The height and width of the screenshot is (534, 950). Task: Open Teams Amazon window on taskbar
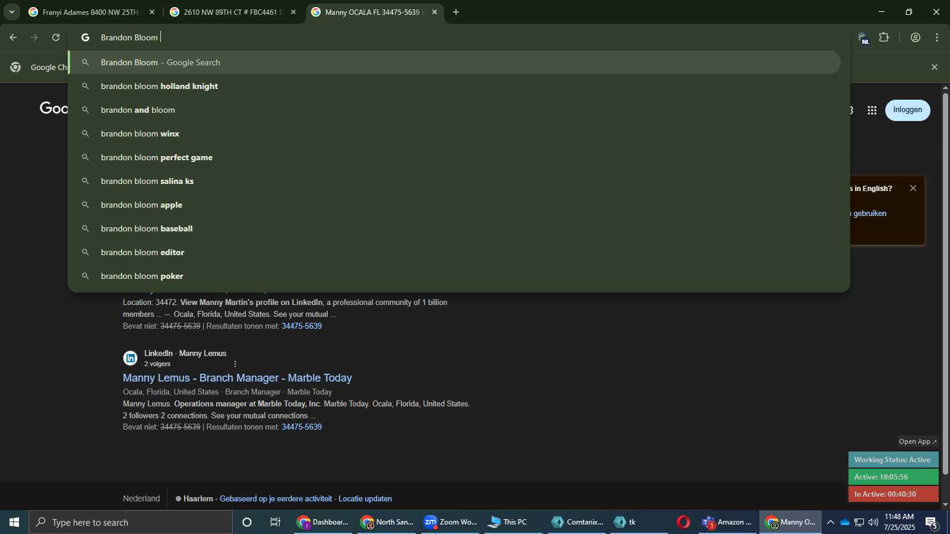click(727, 522)
